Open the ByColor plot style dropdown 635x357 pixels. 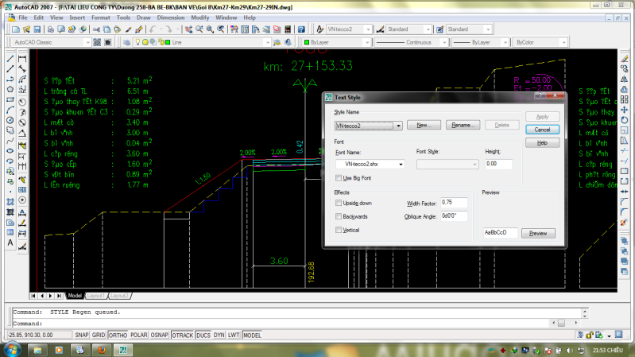tap(563, 42)
